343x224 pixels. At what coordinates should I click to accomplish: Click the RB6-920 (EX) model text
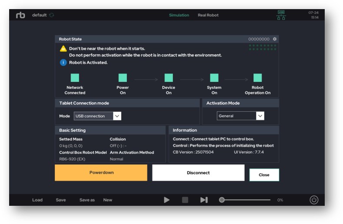(72, 159)
